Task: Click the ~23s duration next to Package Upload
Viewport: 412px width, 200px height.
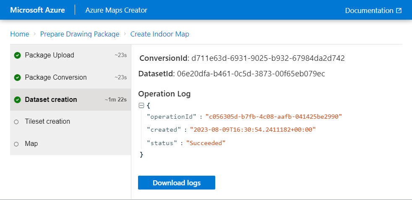Action: point(121,55)
